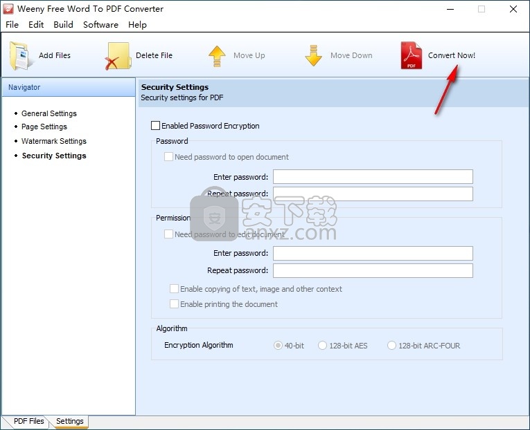Open Page Settings in Navigator
530x430 pixels.
(44, 127)
